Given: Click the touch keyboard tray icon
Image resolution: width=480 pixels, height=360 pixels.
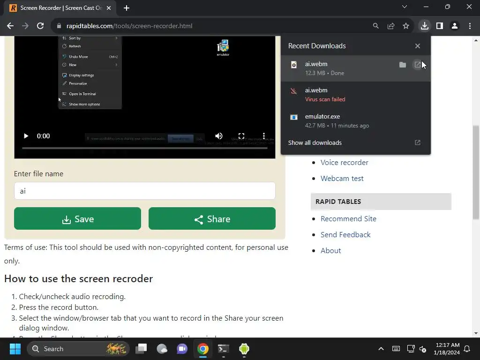Looking at the screenshot, I should [396, 349].
